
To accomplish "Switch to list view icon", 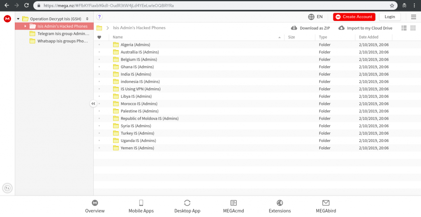I will tap(404, 28).
